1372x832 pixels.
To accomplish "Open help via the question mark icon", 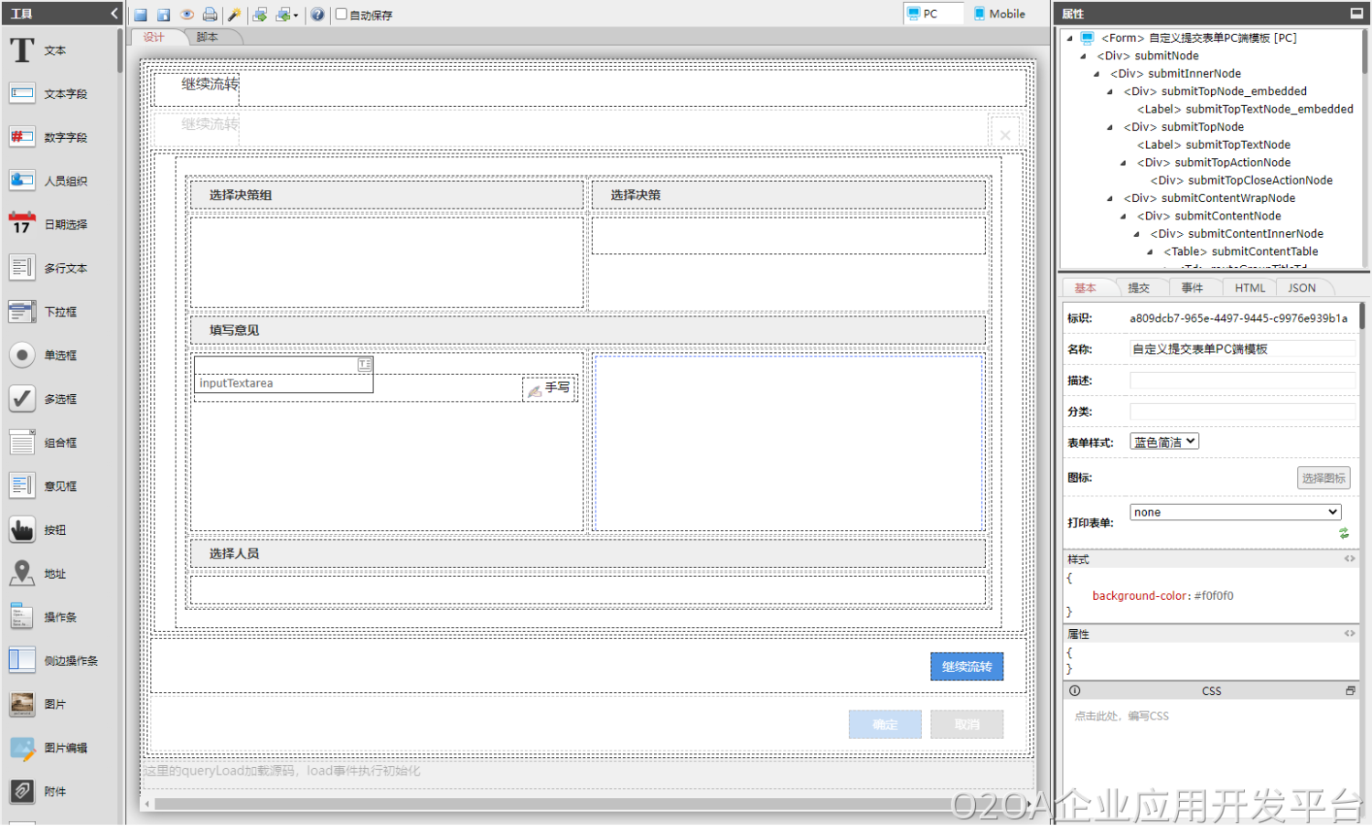I will tap(317, 15).
